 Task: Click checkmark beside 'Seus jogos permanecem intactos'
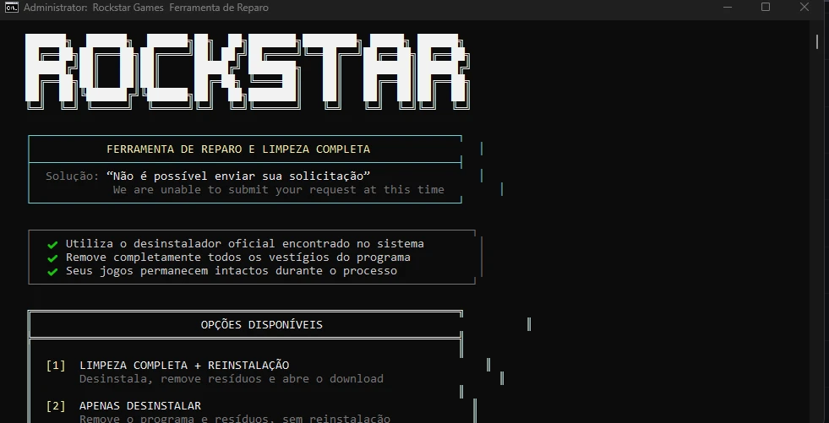[52, 272]
